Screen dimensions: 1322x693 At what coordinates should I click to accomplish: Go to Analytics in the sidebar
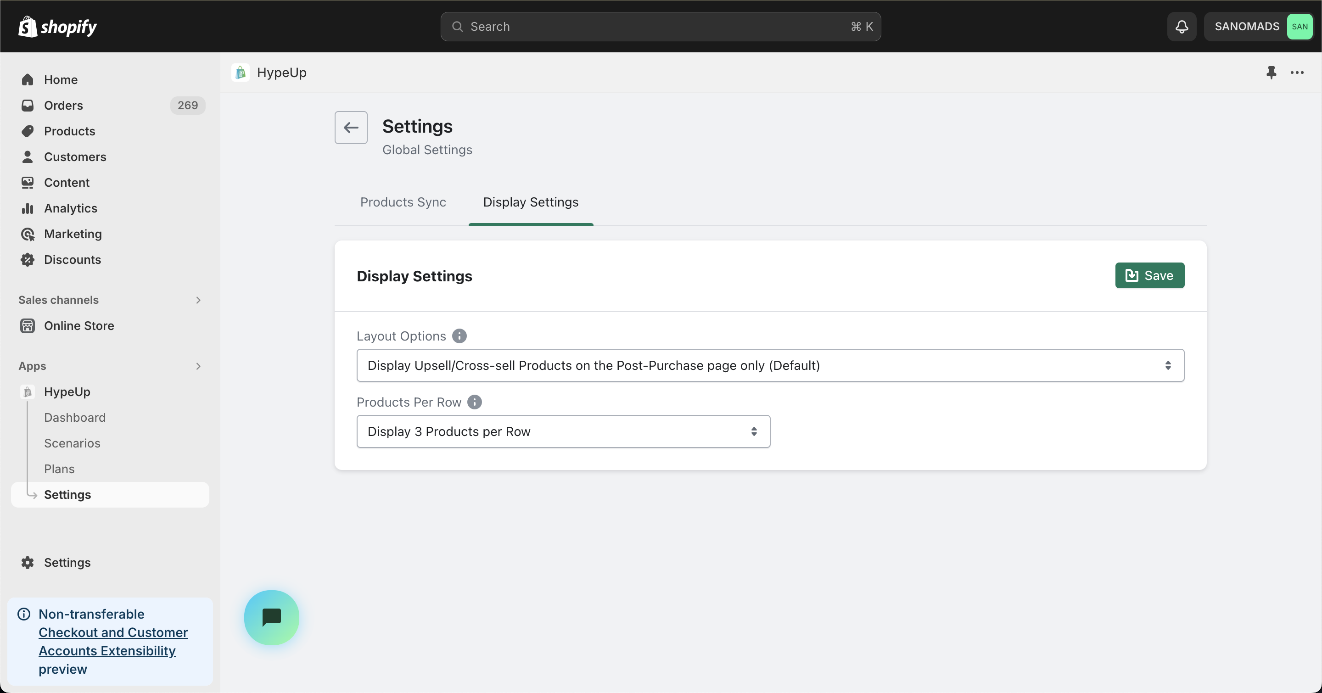(x=70, y=208)
